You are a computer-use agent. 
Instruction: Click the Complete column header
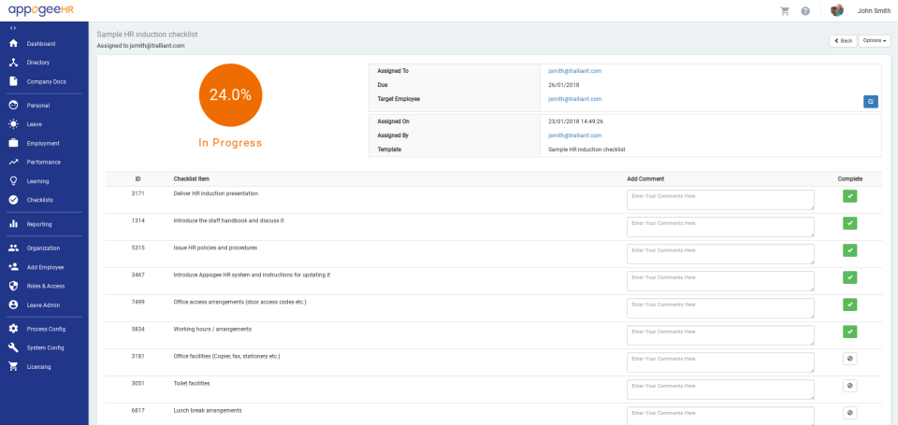(850, 179)
